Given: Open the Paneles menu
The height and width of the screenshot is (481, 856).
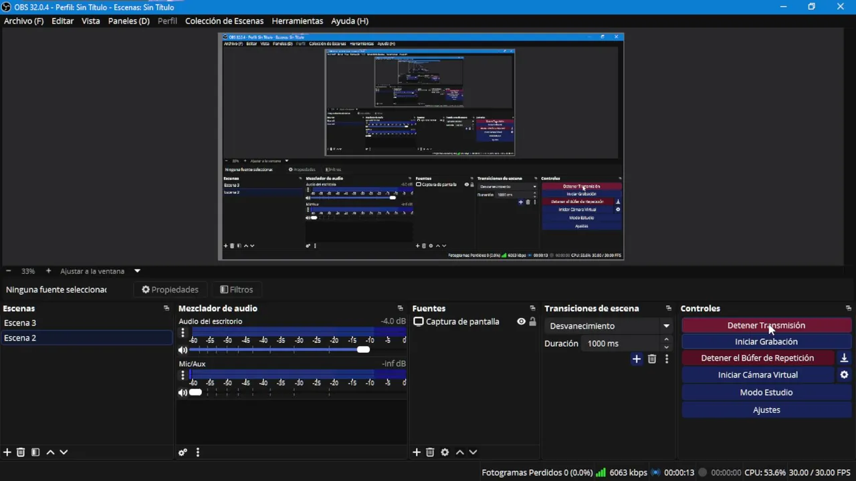Looking at the screenshot, I should 128,21.
